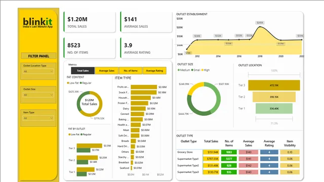Sort table by Average Rating header
Image resolution: width=324 pixels, height=182 pixels.
click(269, 143)
